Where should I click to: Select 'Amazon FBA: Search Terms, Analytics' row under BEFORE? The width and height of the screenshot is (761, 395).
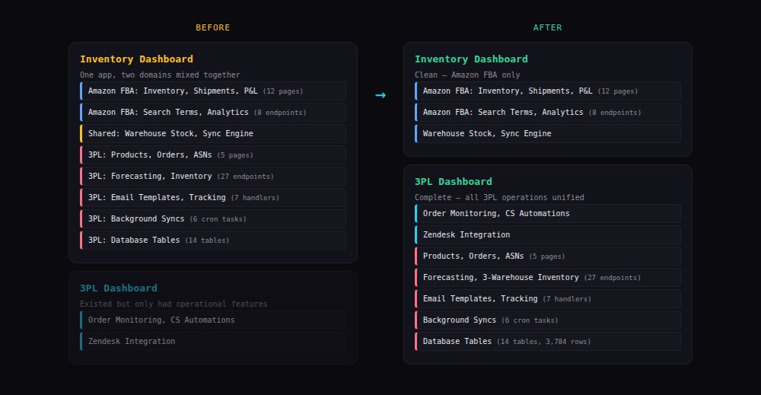coord(213,112)
